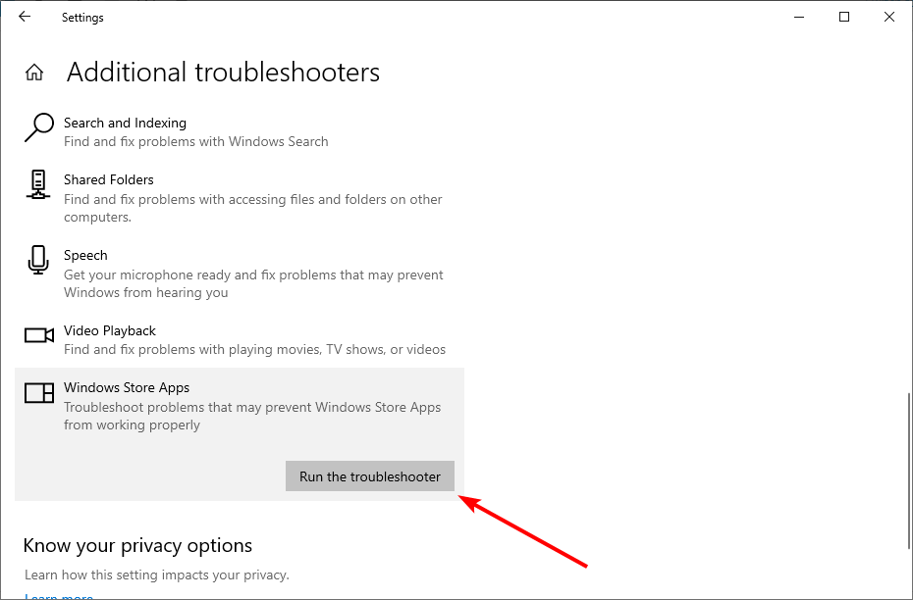Click the Speech microphone icon
Screen dimensions: 913x600
(x=38, y=259)
